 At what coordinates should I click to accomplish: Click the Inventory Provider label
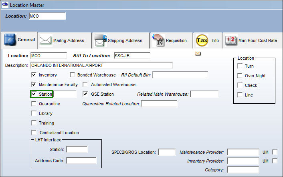(205, 161)
